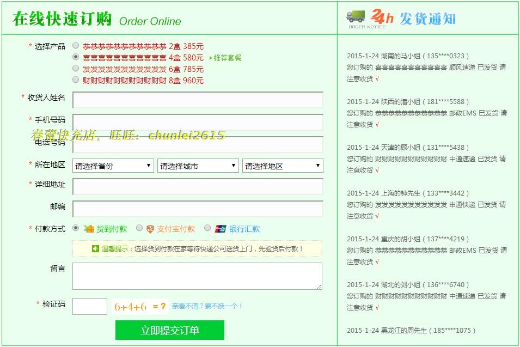The image size is (520, 347).
Task: Choose the 8盒 960元 product package
Action: click(x=76, y=80)
